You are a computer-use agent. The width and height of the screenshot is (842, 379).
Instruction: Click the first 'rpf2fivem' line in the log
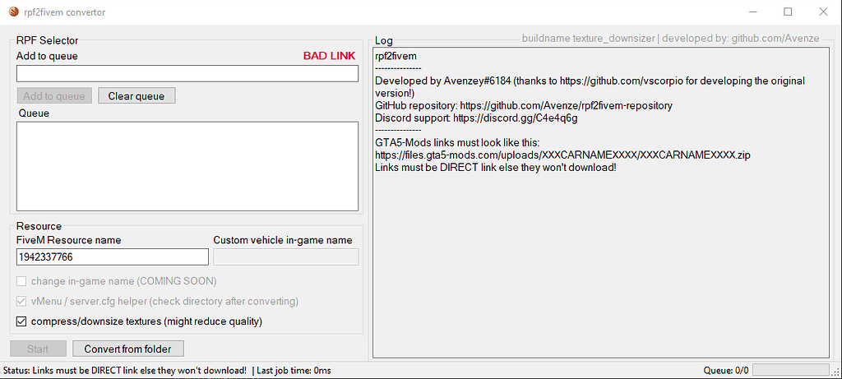[396, 56]
